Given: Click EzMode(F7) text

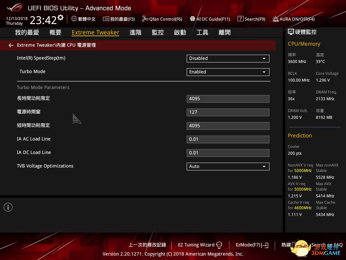Looking at the screenshot, I should pos(248,245).
